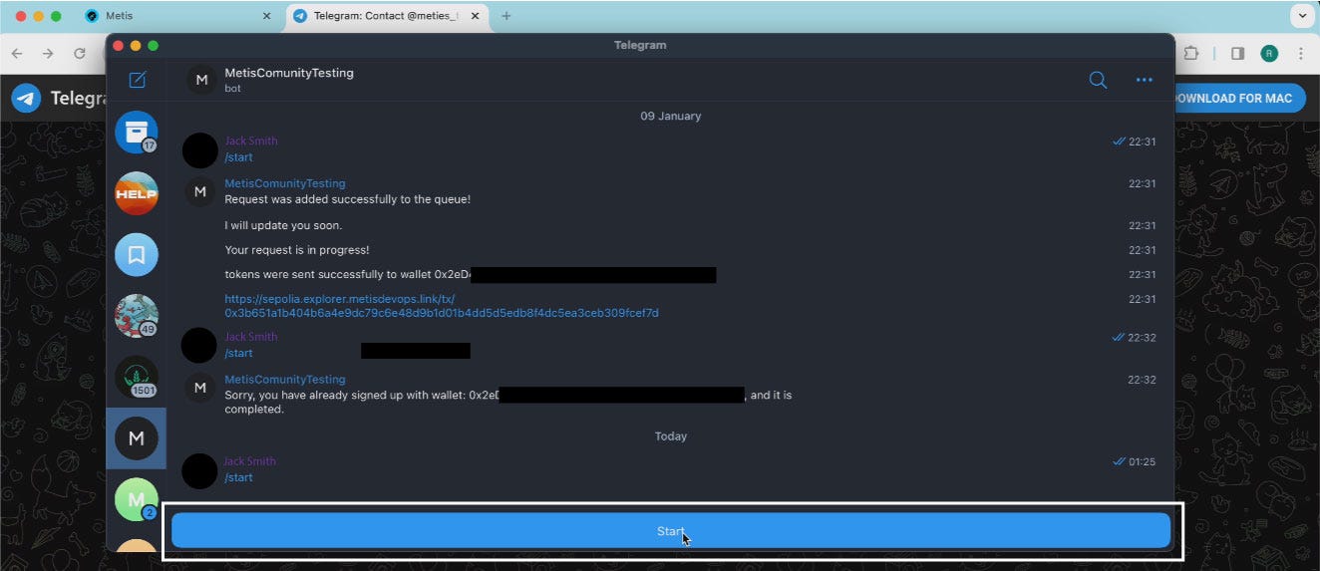The height and width of the screenshot is (571, 1320).
Task: Toggle the Chrome side panel icon
Action: point(1237,54)
